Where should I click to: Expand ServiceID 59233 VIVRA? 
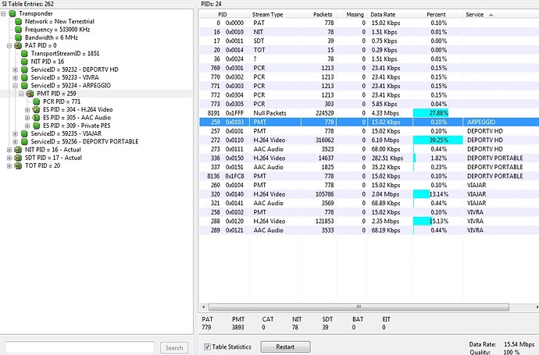[x=15, y=77]
